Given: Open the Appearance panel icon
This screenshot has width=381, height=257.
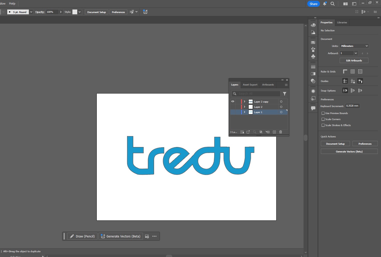Looking at the screenshot, I should coord(313,91).
